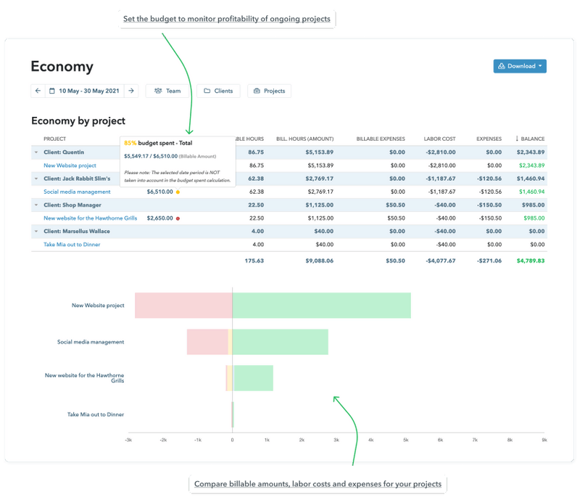Click the PROJECT column header
Screen dimensions: 580x500
tap(55, 139)
